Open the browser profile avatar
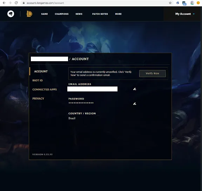This screenshot has width=202, height=191. pos(192,3)
